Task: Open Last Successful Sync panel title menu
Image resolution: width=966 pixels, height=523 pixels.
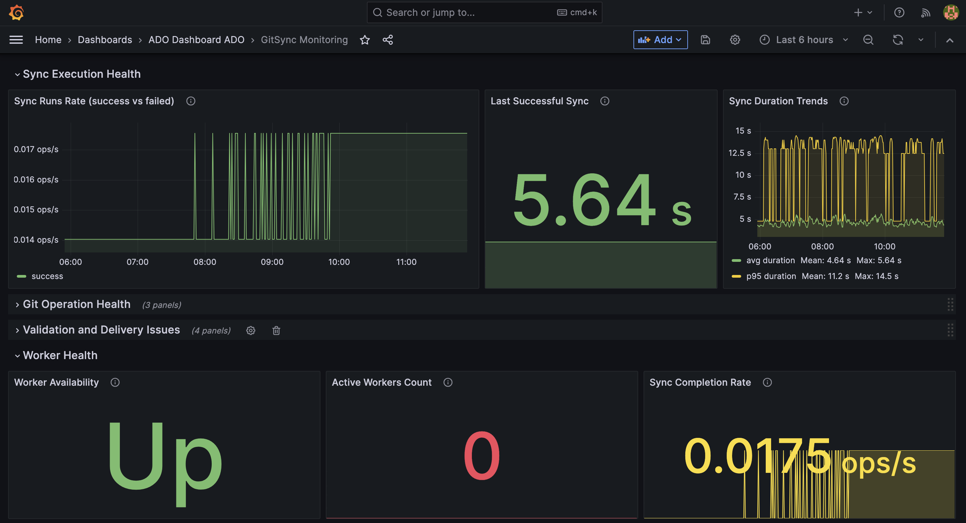Action: pyautogui.click(x=540, y=101)
